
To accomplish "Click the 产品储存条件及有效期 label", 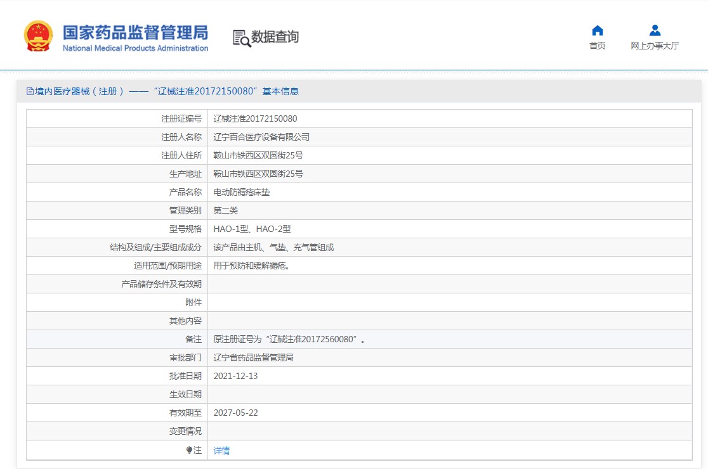I will pos(161,285).
